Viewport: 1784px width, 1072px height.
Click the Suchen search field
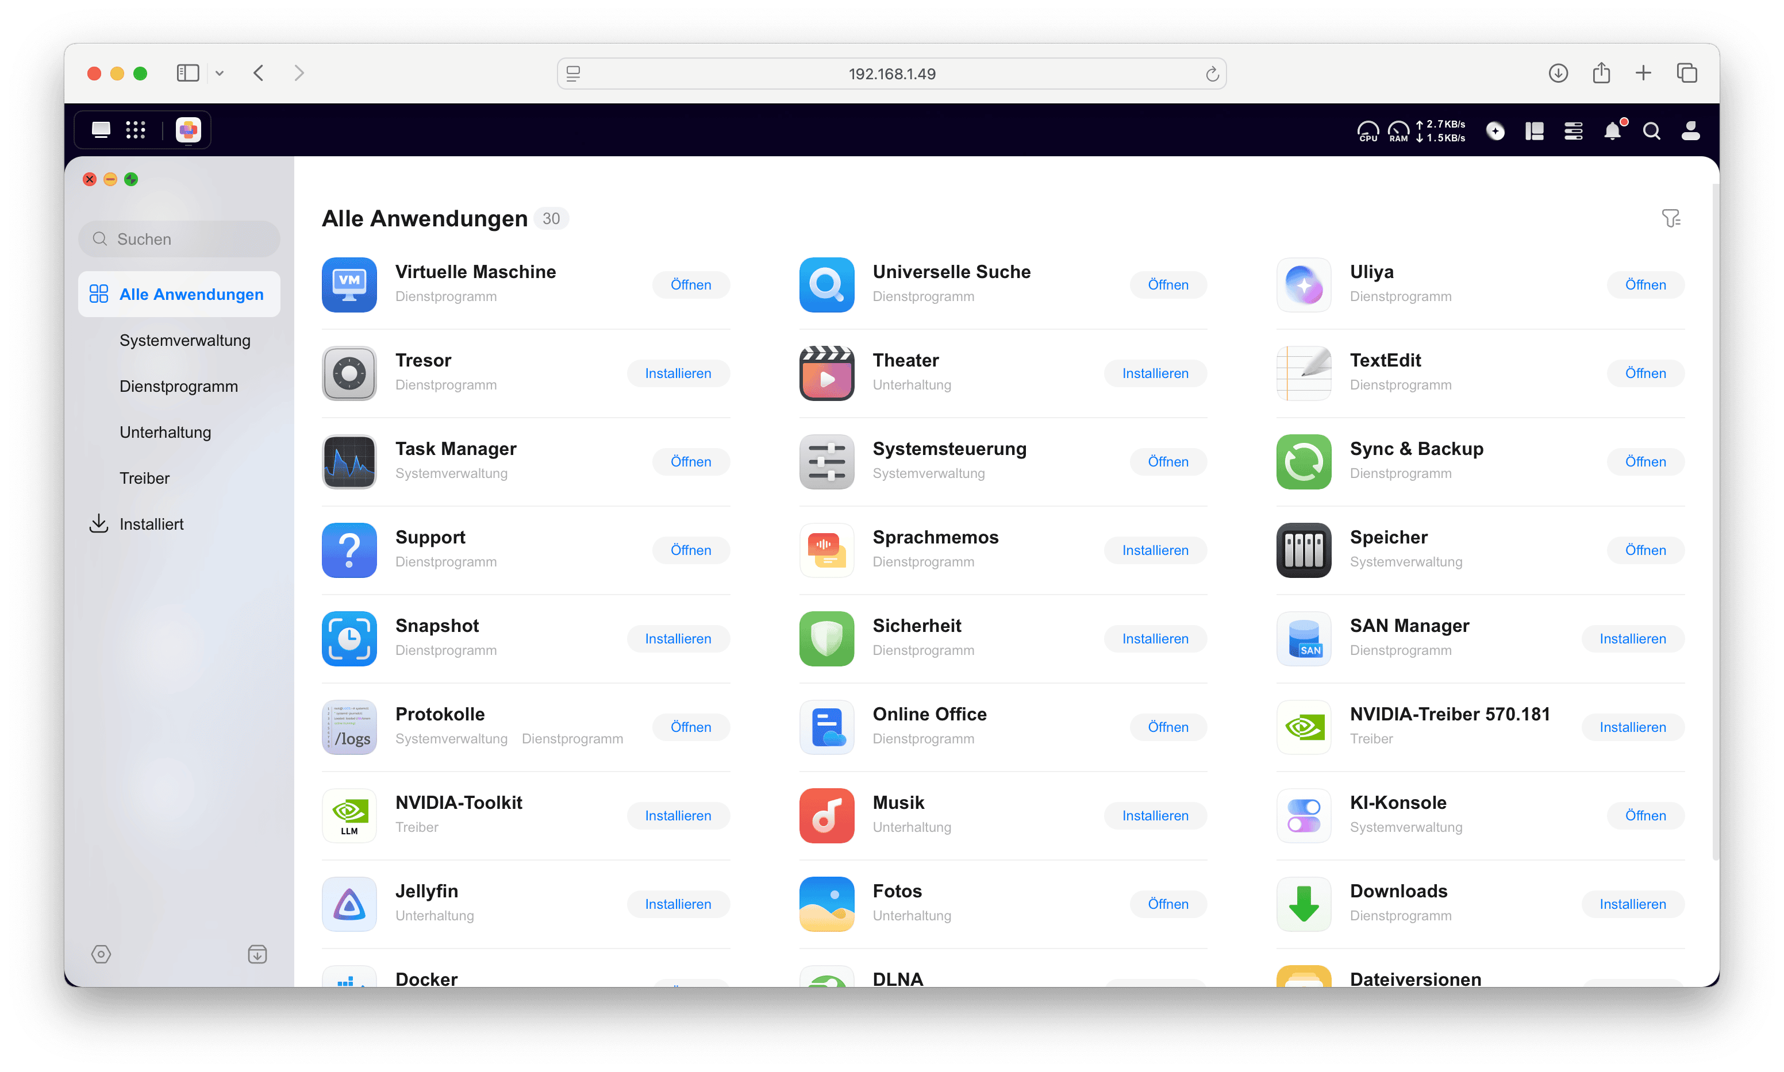(x=179, y=239)
